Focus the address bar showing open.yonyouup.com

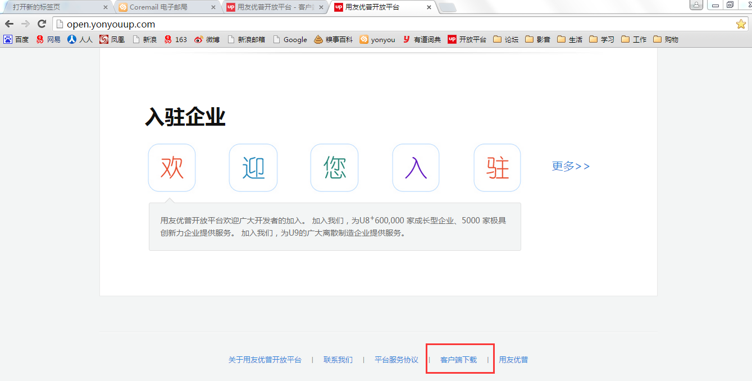[393, 24]
